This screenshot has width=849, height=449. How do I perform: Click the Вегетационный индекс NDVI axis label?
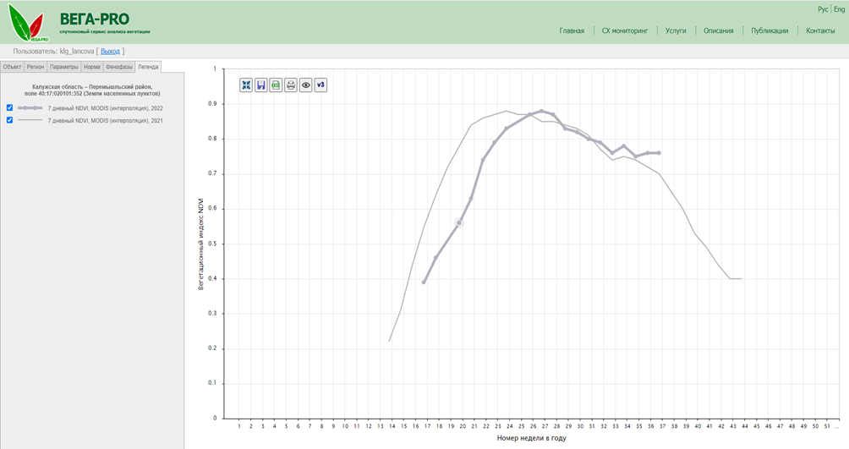tap(201, 244)
